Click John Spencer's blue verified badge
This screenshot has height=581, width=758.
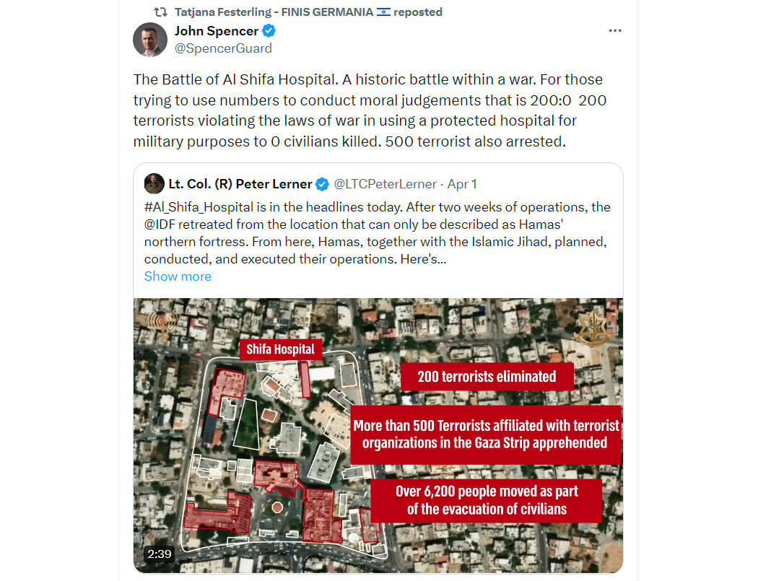[x=269, y=31]
